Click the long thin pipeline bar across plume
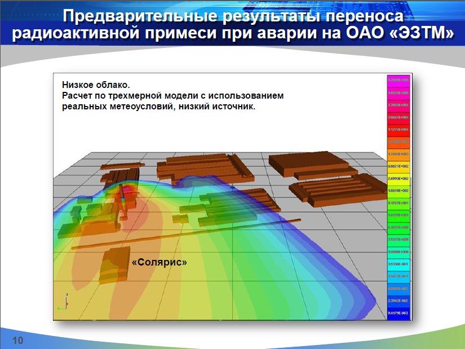Viewport: 465px width, 349px height. 186,234
